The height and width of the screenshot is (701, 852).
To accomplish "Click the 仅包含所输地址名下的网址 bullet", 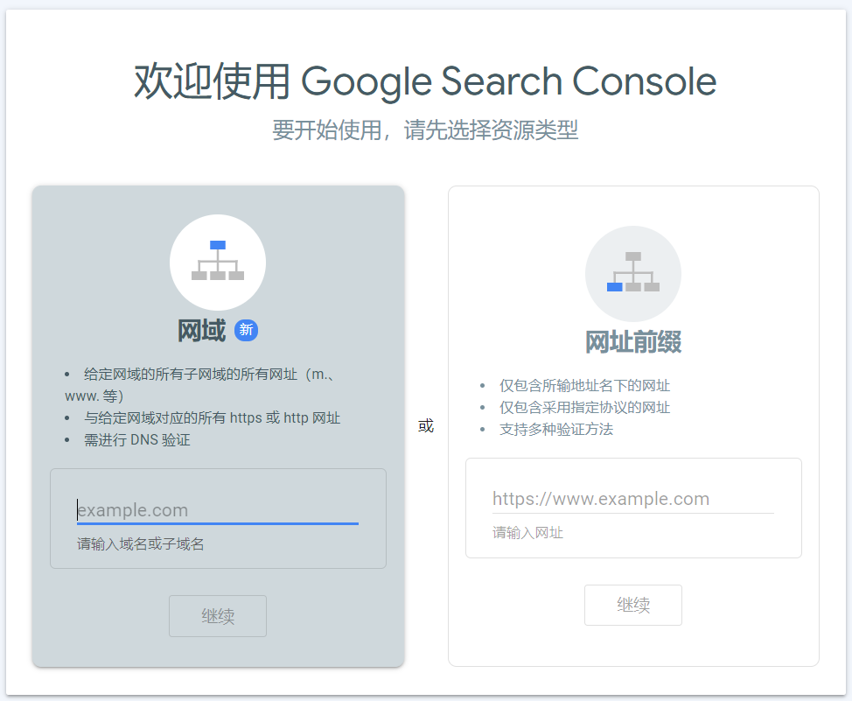I will point(584,386).
